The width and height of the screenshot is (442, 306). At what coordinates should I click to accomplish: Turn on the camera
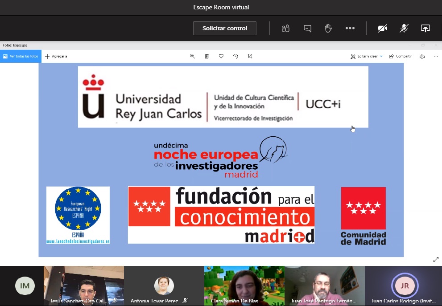click(x=383, y=28)
